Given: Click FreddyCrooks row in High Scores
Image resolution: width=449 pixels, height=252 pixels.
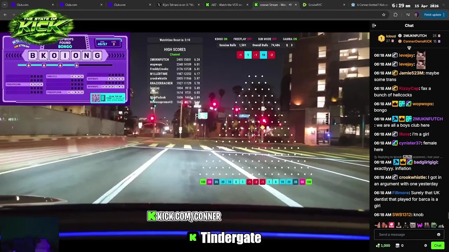Looking at the screenshot, I should pos(175,69).
